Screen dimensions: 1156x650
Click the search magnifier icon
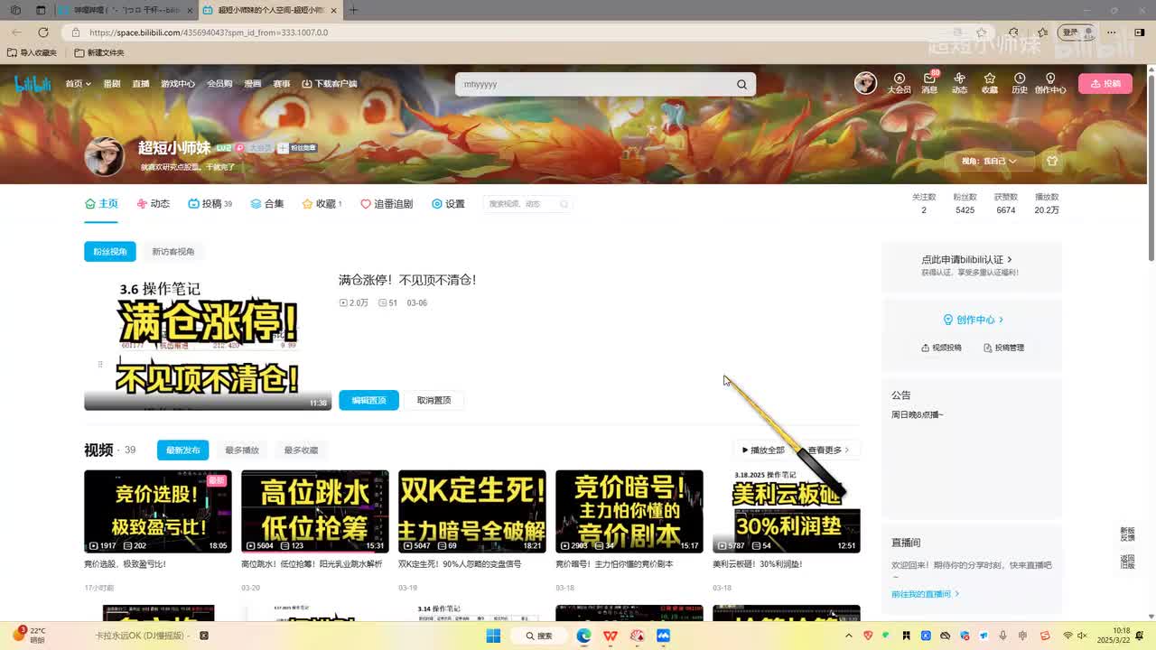pos(741,84)
